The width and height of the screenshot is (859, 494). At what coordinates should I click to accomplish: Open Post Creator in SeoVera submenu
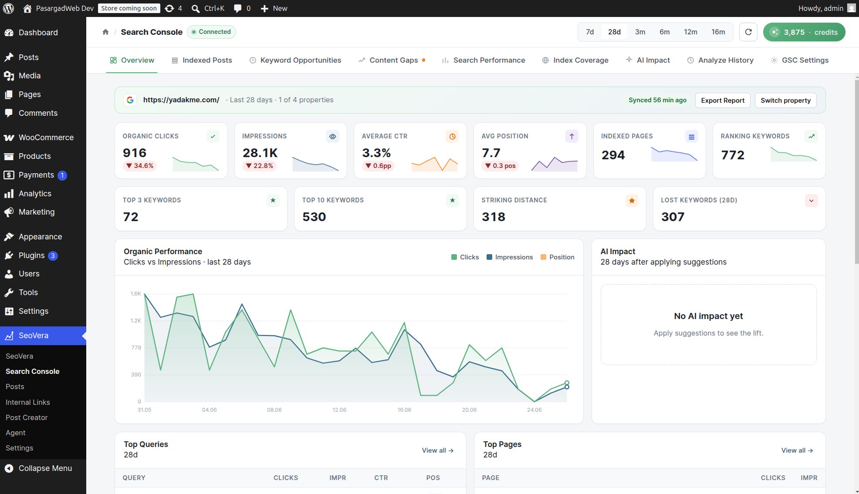[x=27, y=417]
